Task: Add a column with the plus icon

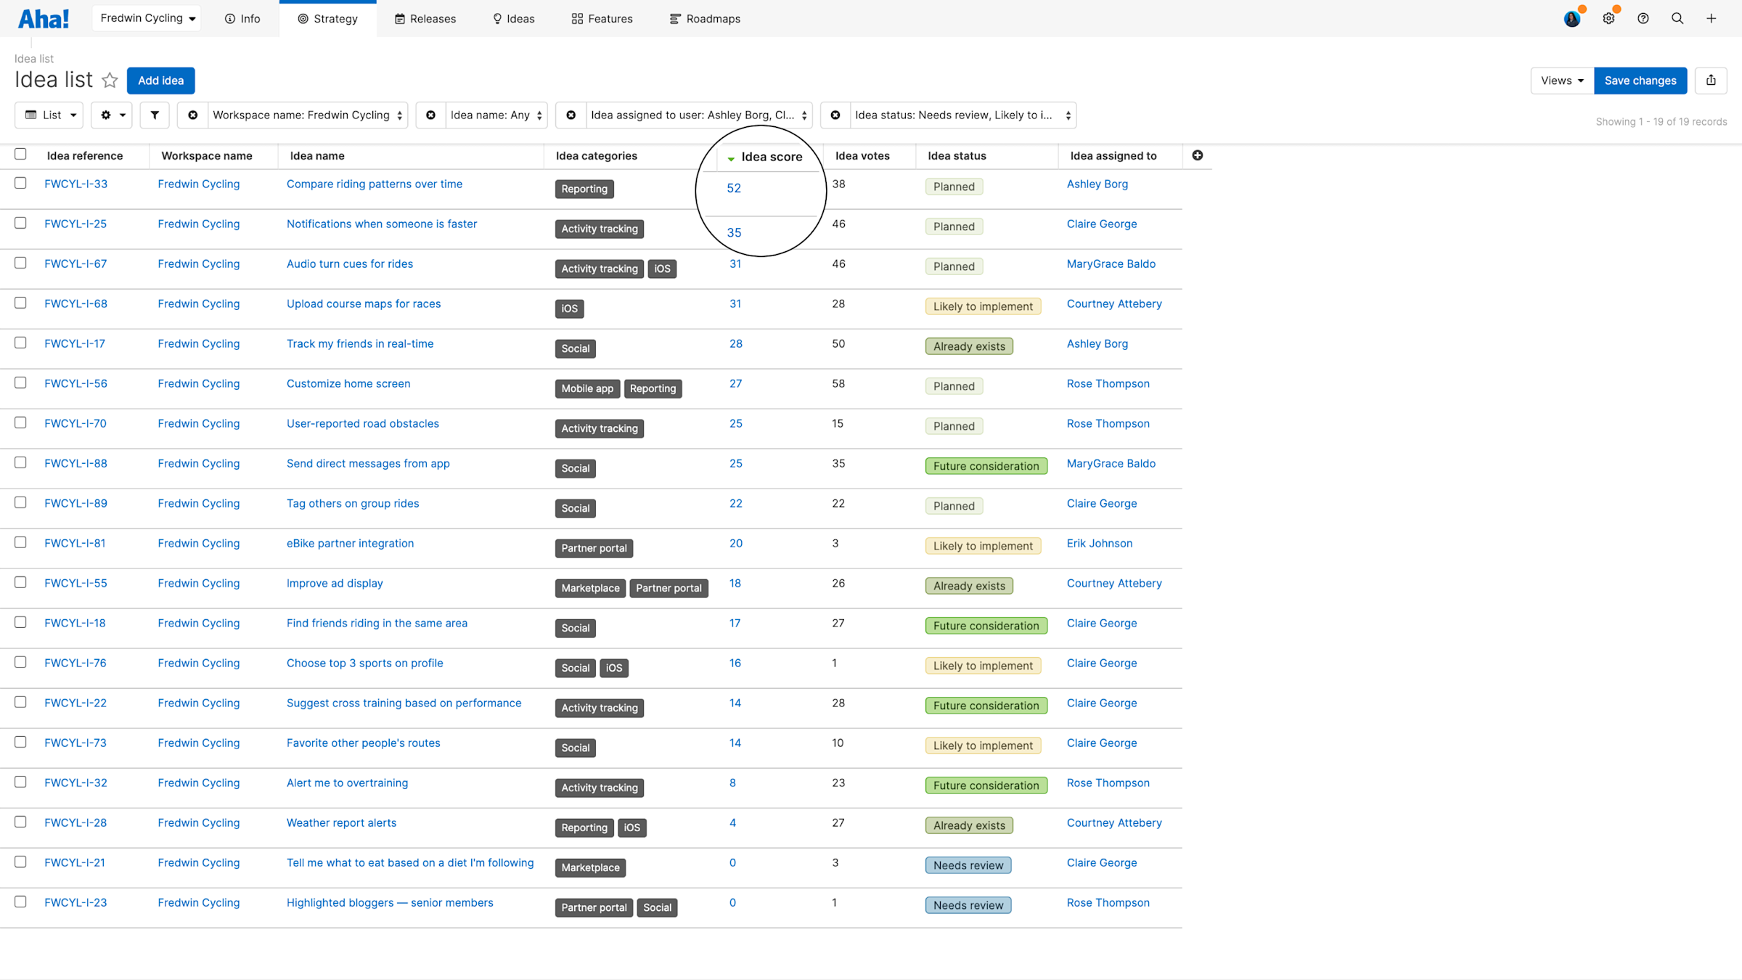Action: [1198, 155]
